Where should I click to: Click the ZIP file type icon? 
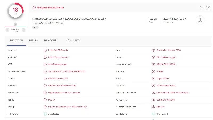[200, 20]
